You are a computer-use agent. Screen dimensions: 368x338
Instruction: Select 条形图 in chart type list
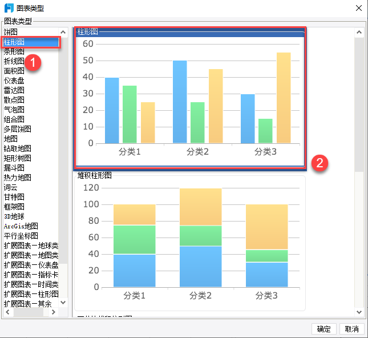[30, 51]
